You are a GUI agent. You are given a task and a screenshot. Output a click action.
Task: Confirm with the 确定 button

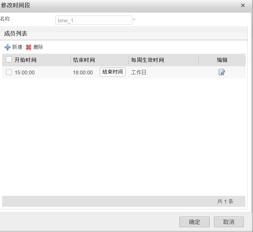pos(195,222)
